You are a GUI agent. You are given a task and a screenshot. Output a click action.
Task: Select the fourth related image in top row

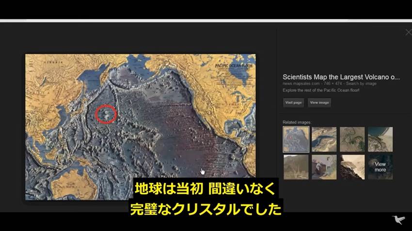pos(380,139)
